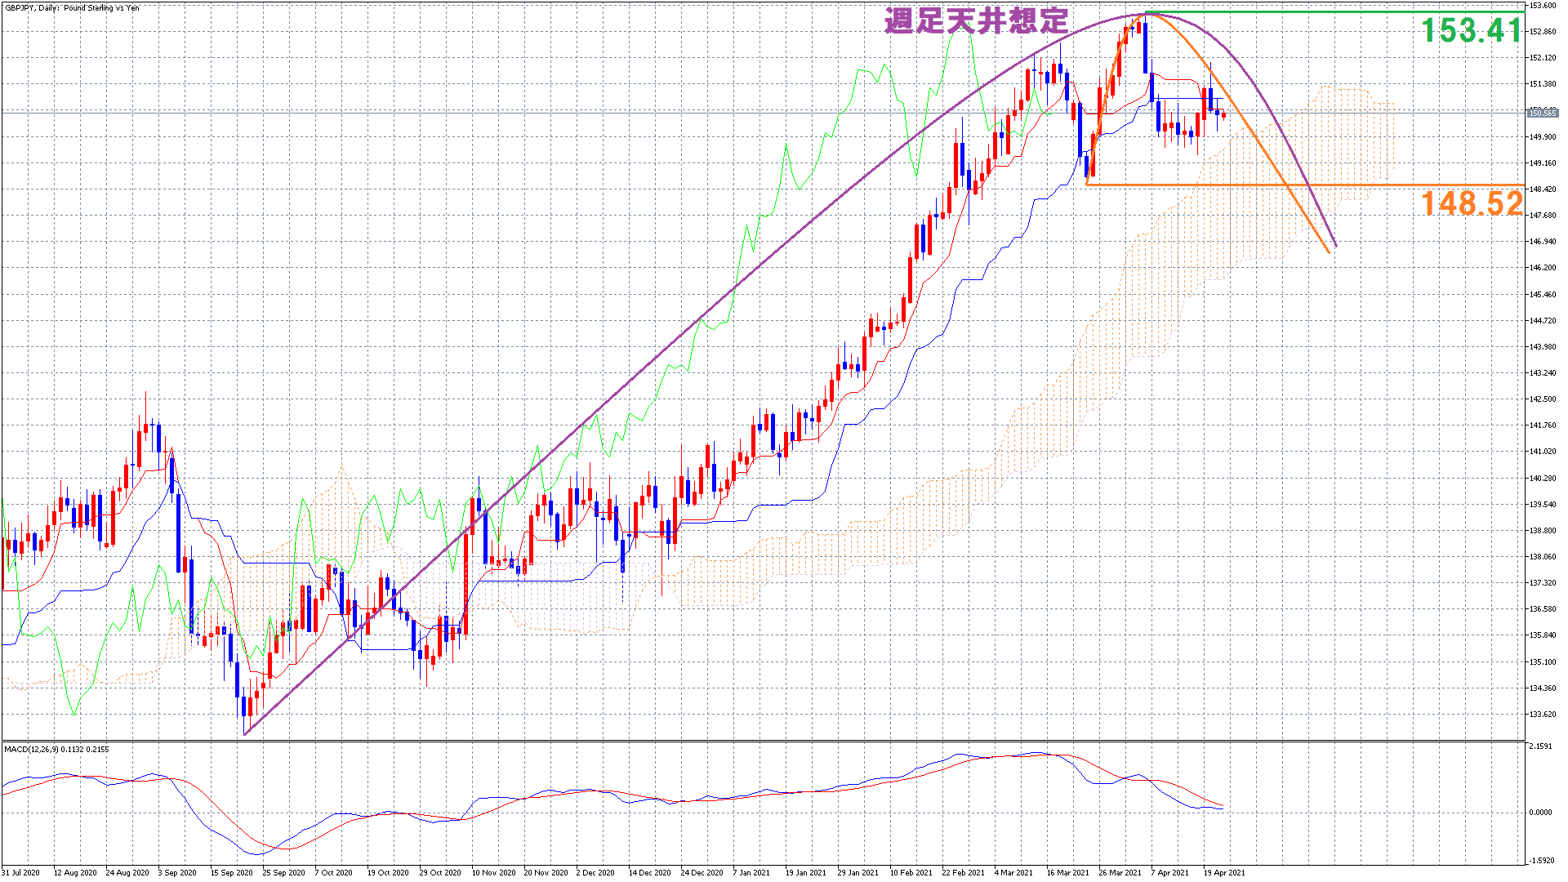Click the 3 Sep 2020 date label
1568x882 pixels.
(177, 872)
